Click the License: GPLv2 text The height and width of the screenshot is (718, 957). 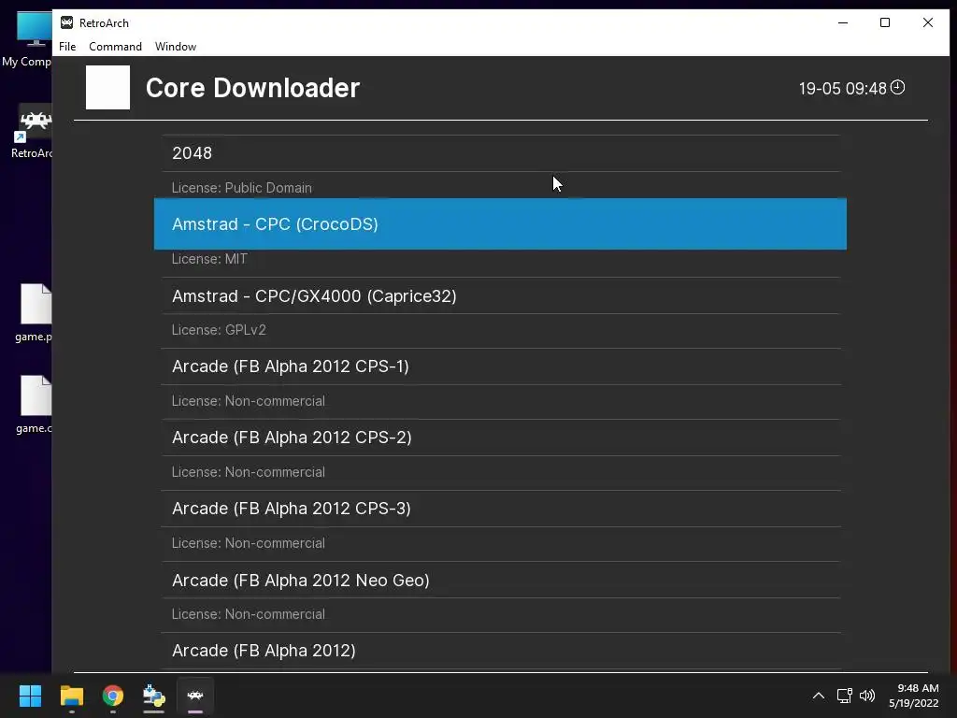[x=219, y=330]
